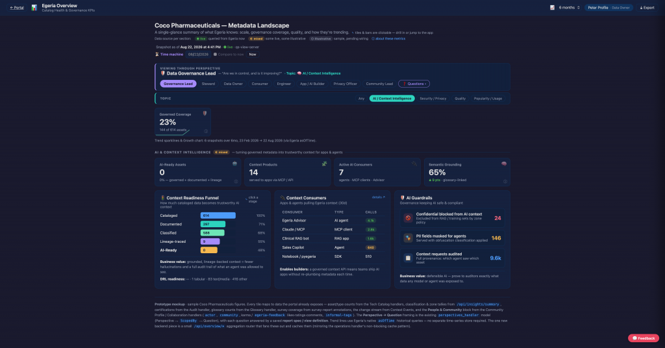Click the blocked icon for Confidential blocked guardrail
This screenshot has width=665, height=348.
(x=408, y=218)
